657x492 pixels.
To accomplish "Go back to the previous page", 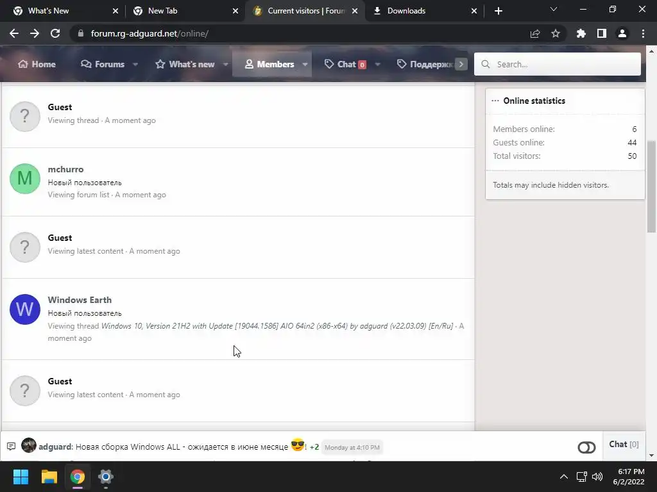I will click(14, 33).
